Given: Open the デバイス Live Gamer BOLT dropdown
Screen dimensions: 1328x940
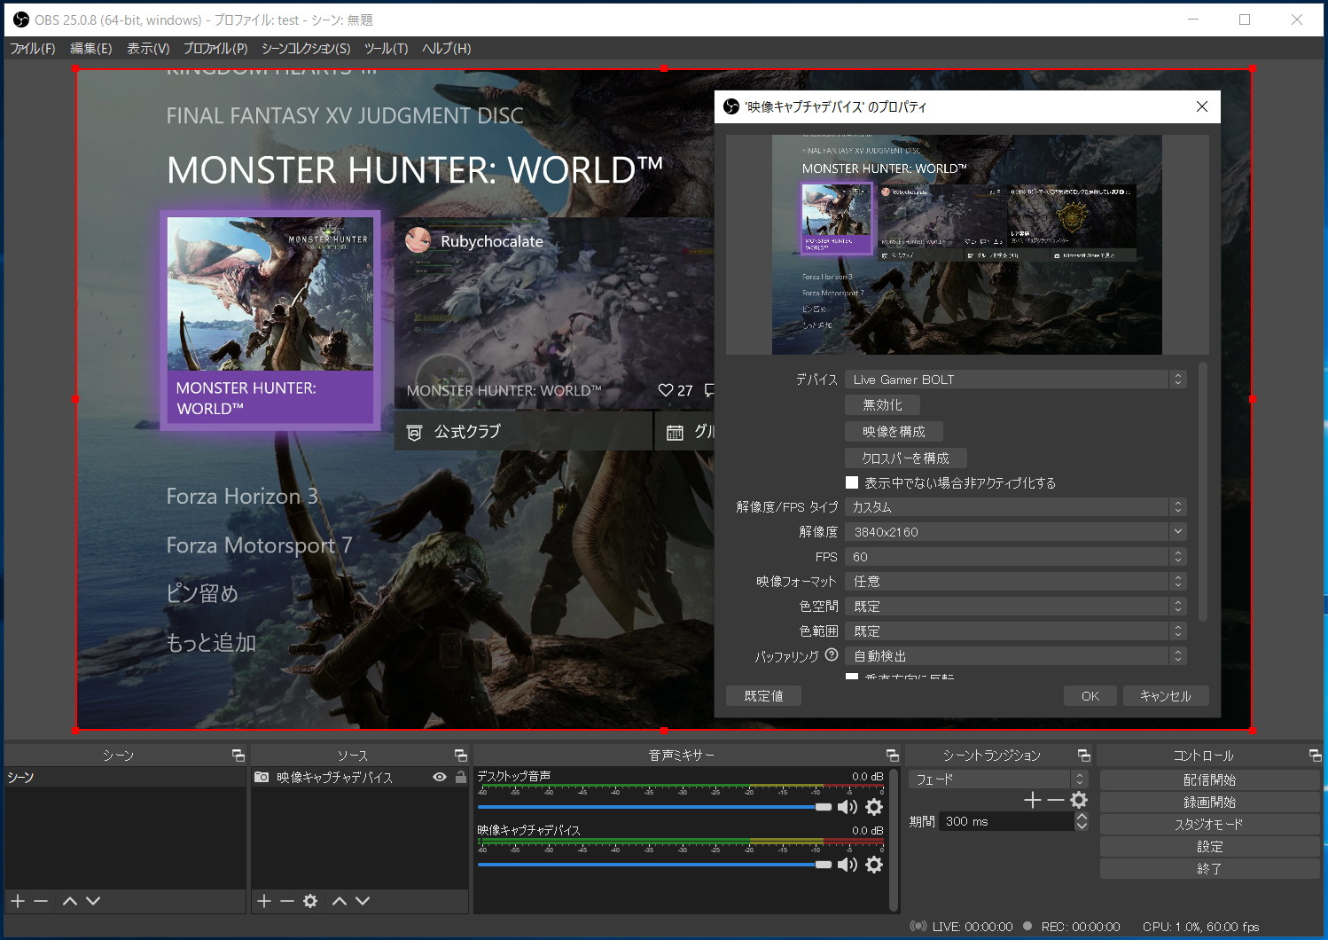Looking at the screenshot, I should pos(1016,380).
